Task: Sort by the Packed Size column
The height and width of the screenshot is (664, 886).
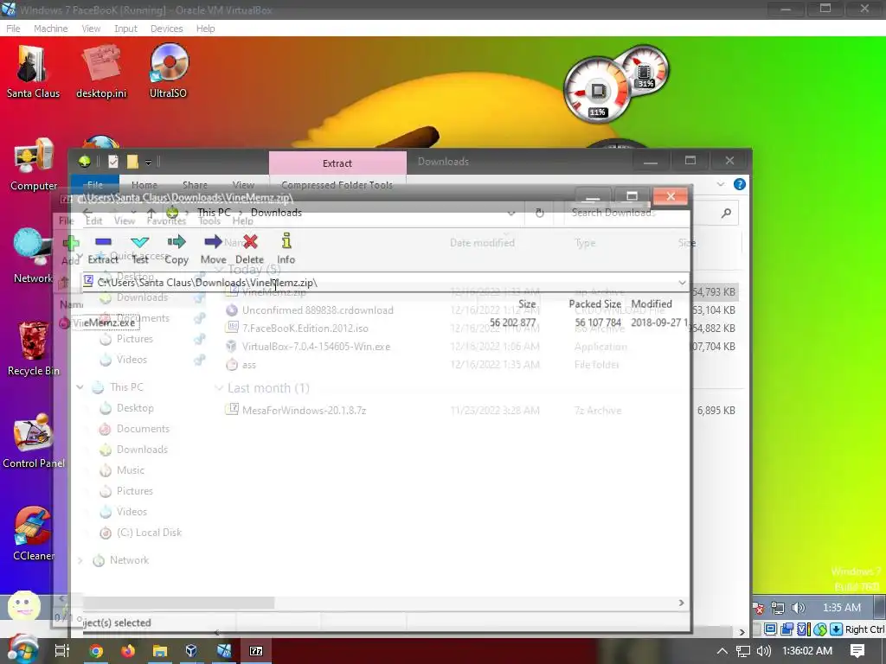Action: click(x=594, y=303)
